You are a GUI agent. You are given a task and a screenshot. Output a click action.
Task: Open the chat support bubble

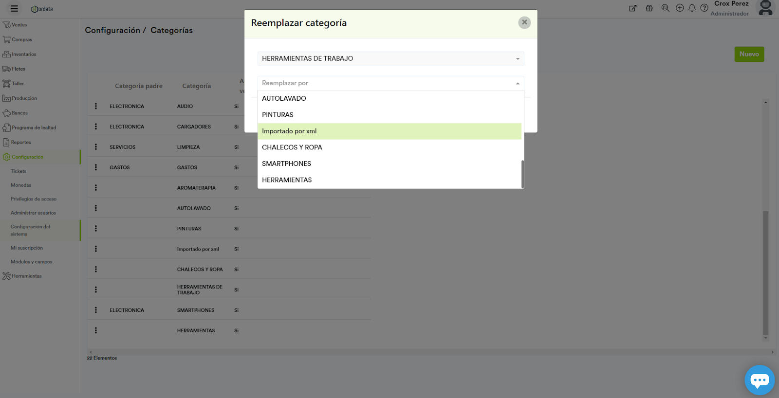tap(759, 380)
